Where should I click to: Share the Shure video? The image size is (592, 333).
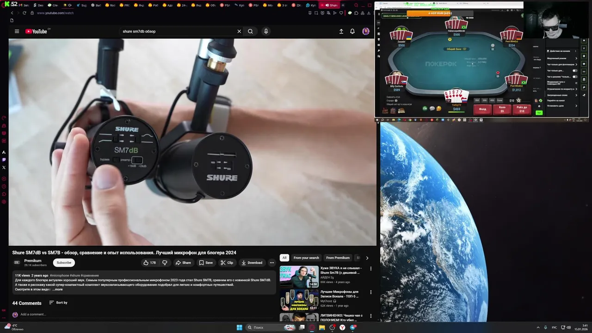tap(183, 263)
